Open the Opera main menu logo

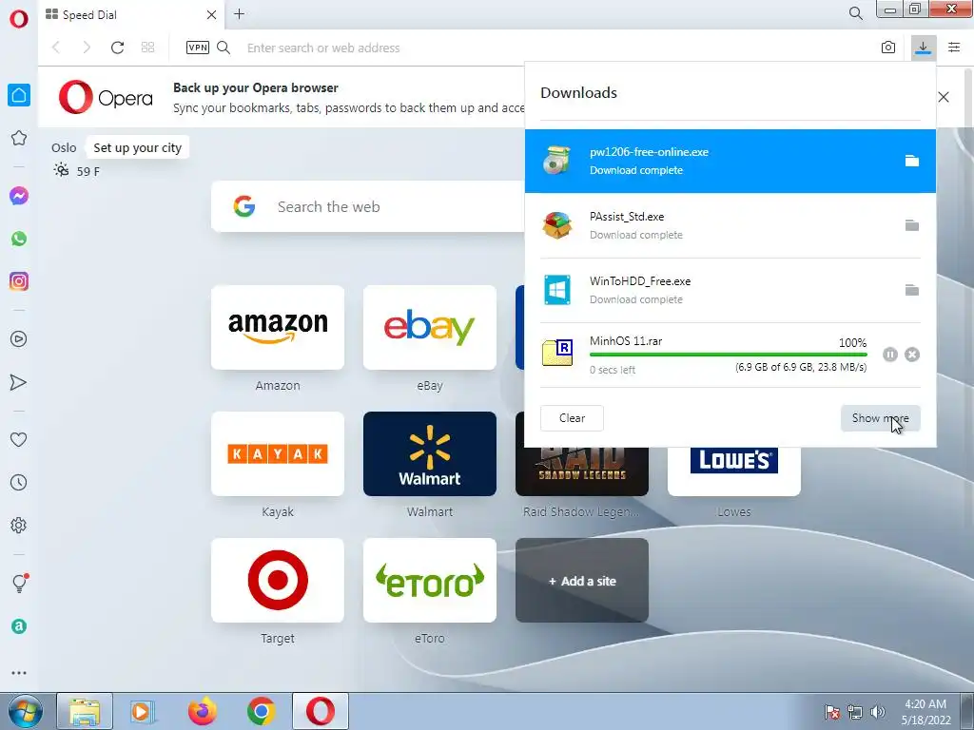coord(19,18)
